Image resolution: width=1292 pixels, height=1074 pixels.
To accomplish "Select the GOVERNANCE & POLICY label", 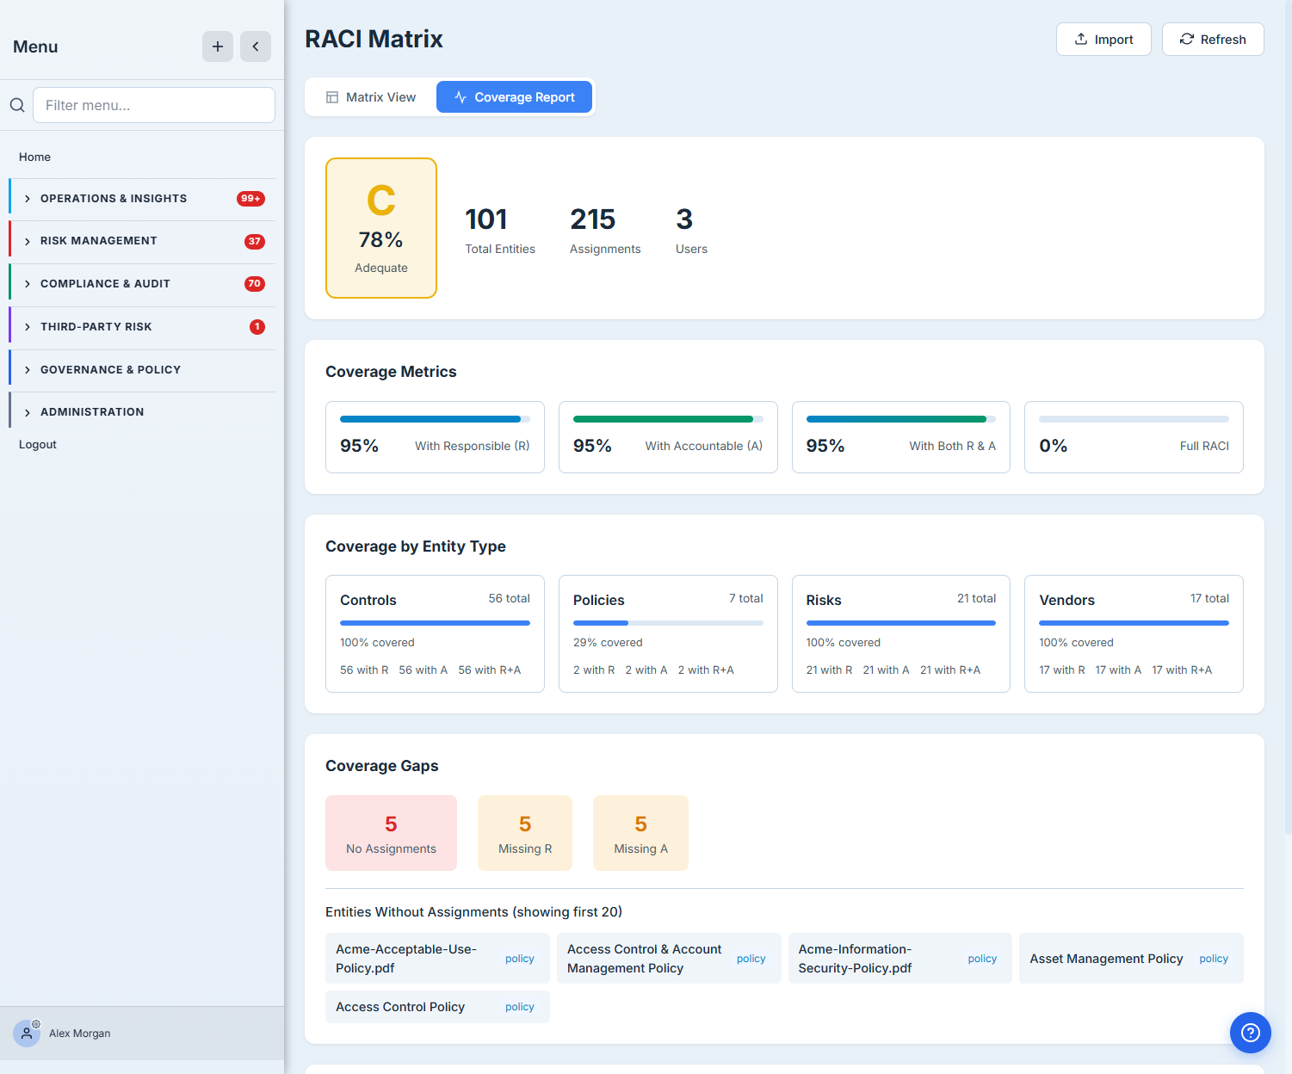I will click(x=110, y=370).
